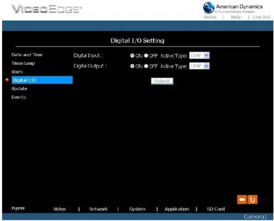This screenshot has height=221, width=274.
Task: Open Update settings
Action: click(x=19, y=89)
